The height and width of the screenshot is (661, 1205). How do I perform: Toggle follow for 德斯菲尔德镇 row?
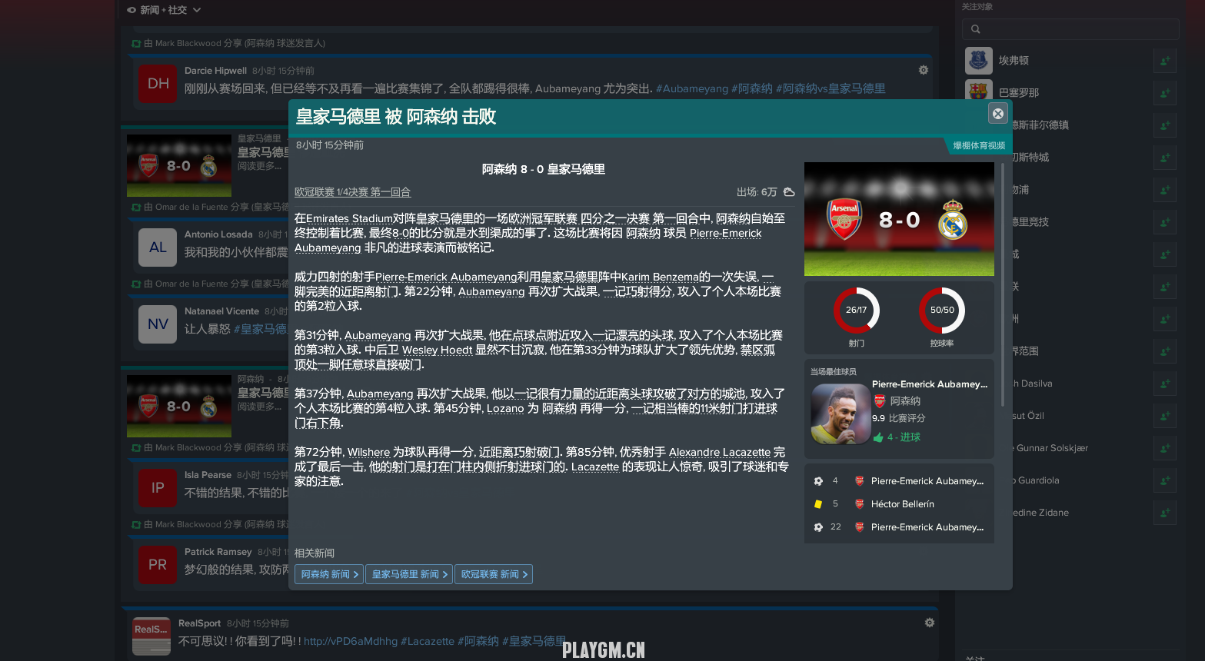1165,125
